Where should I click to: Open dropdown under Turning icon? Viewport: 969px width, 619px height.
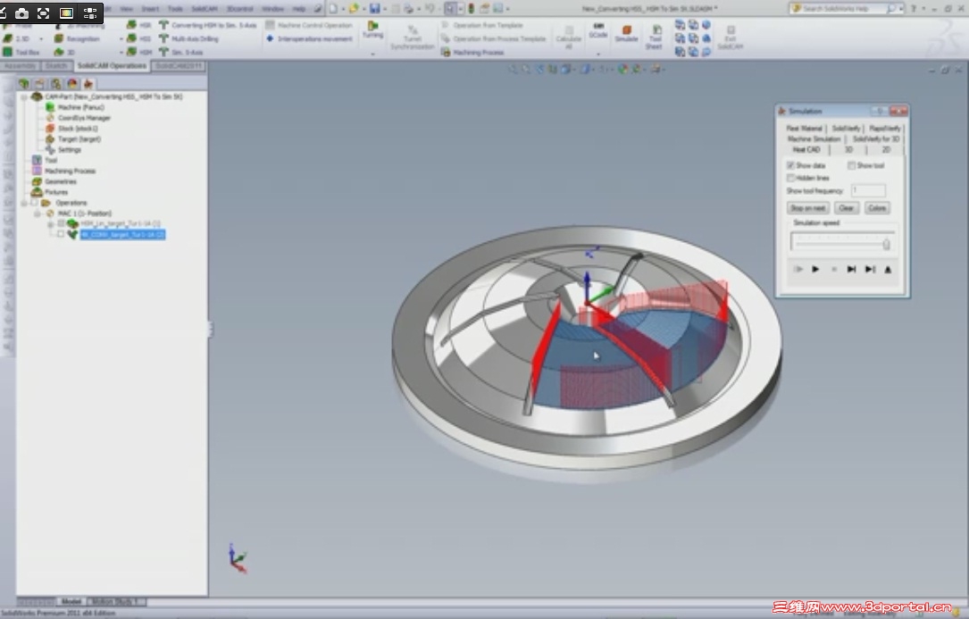click(372, 54)
